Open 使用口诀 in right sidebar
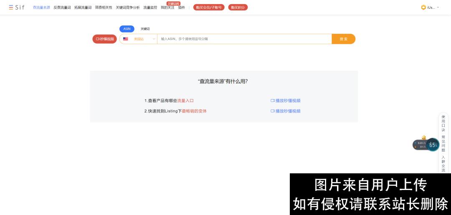Viewport: 451px width, 215px height. [x=443, y=123]
